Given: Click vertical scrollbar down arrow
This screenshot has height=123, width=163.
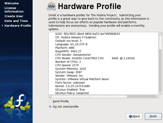Looking at the screenshot, I should tap(161, 93).
